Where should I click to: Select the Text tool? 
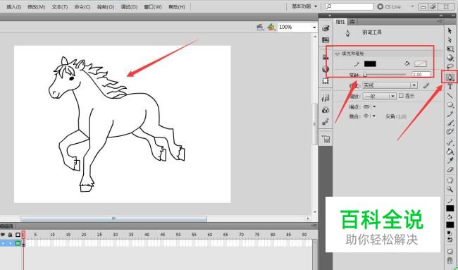point(450,87)
